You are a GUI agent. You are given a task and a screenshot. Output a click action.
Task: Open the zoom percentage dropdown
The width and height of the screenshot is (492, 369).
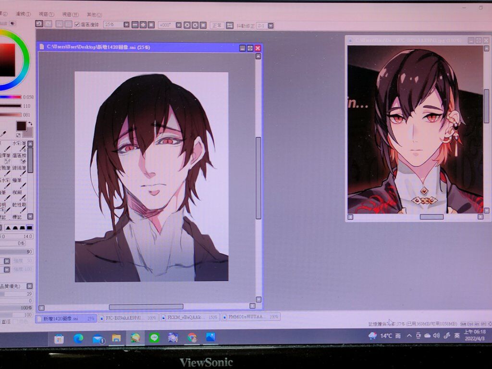click(126, 25)
